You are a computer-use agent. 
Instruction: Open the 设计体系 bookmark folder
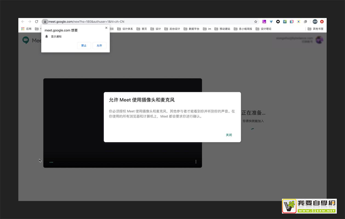[125, 29]
